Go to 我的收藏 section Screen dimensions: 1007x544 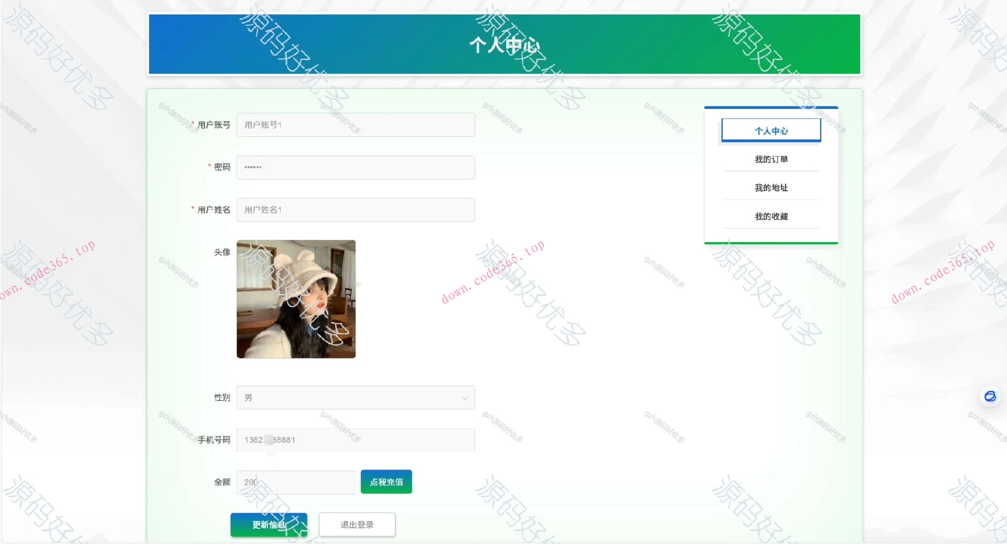[771, 216]
